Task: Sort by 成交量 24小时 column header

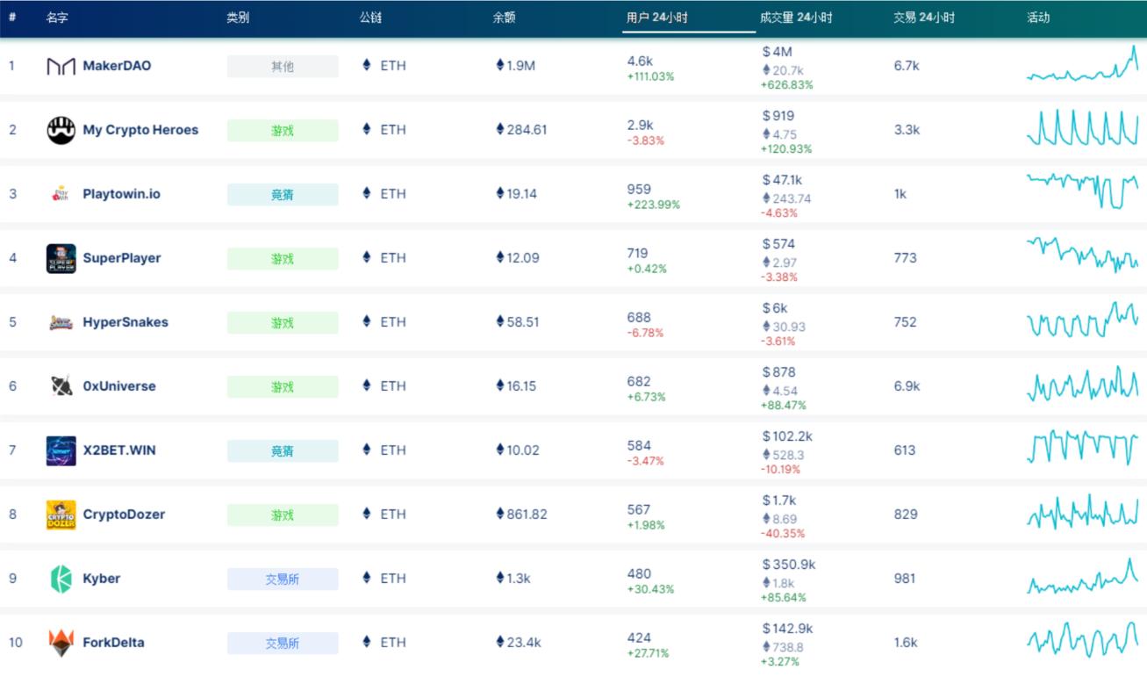Action: 796,18
